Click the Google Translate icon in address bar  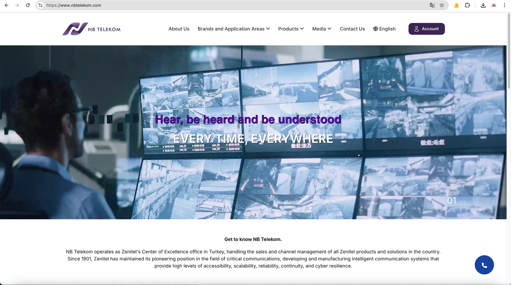tap(432, 5)
